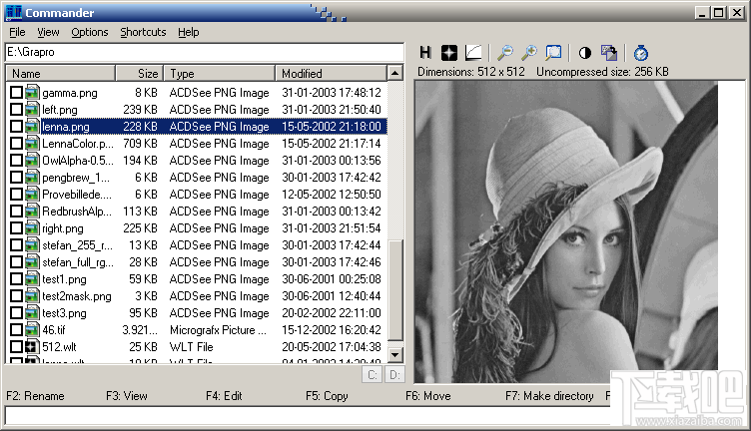The height and width of the screenshot is (431, 751).
Task: Sort file list by Size column header
Action: (140, 73)
